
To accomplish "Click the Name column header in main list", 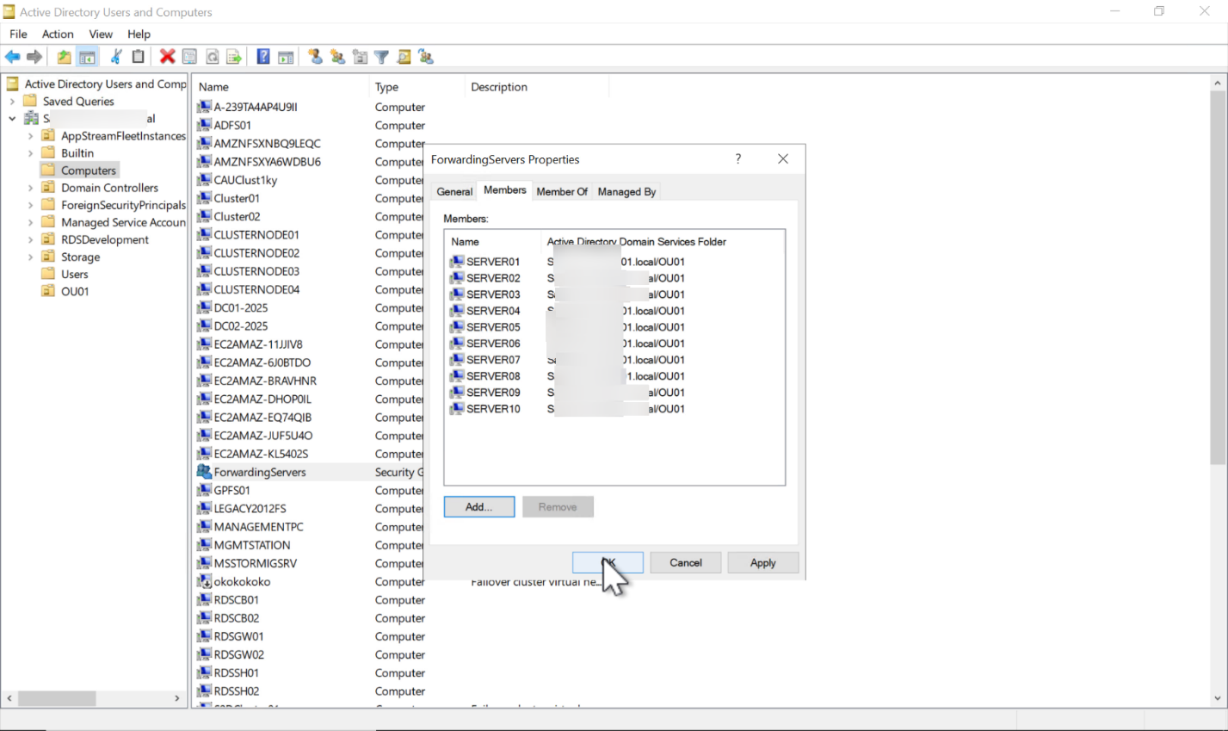I will [281, 87].
